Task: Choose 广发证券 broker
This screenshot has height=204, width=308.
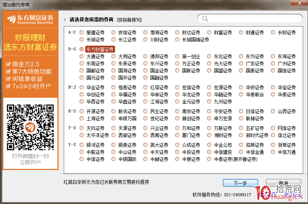Action: click(241, 64)
